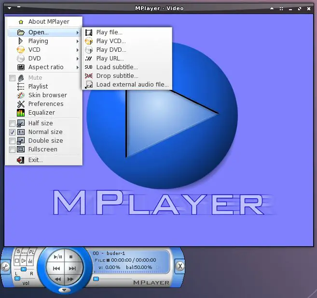Click the tools icon beside Preferences
317x298 pixels.
(x=21, y=104)
